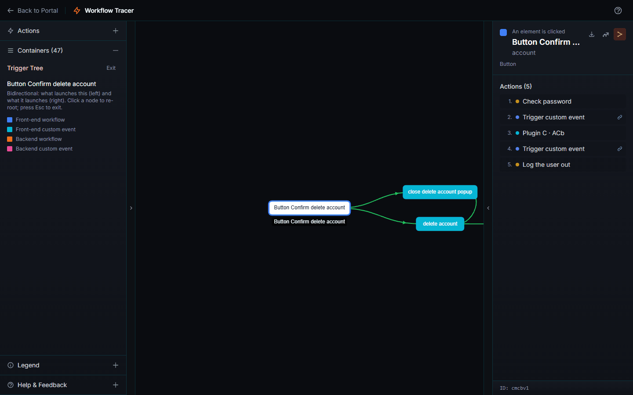Screen dimensions: 633x395
Task: Expand the Legend section
Action: click(x=116, y=365)
